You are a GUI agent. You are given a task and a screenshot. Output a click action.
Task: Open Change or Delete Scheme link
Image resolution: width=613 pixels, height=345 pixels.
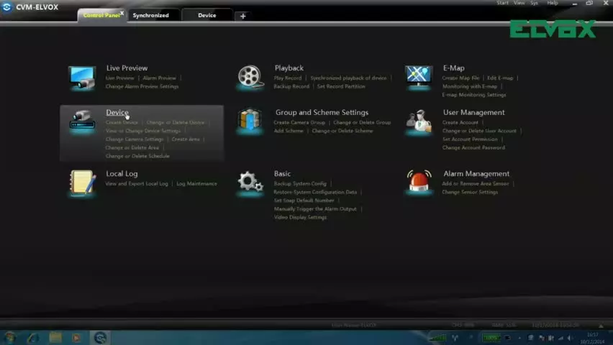click(342, 131)
